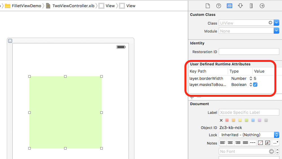Click the Boolean type cell
The height and width of the screenshot is (159, 282).
click(239, 84)
